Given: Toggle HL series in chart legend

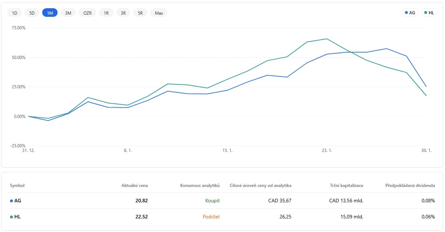Looking at the screenshot, I should [429, 13].
